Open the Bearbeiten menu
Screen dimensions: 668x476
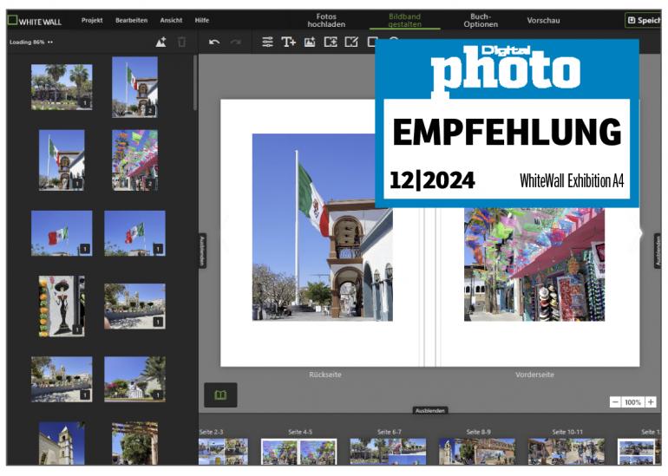tap(131, 21)
